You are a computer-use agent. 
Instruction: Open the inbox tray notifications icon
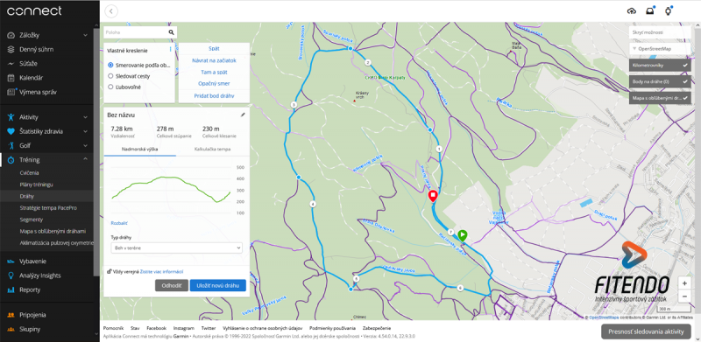(650, 11)
